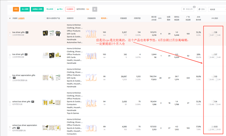The width and height of the screenshot is (226, 136).
Task: Click keyword text bus driver gifts
Action: 18,32
